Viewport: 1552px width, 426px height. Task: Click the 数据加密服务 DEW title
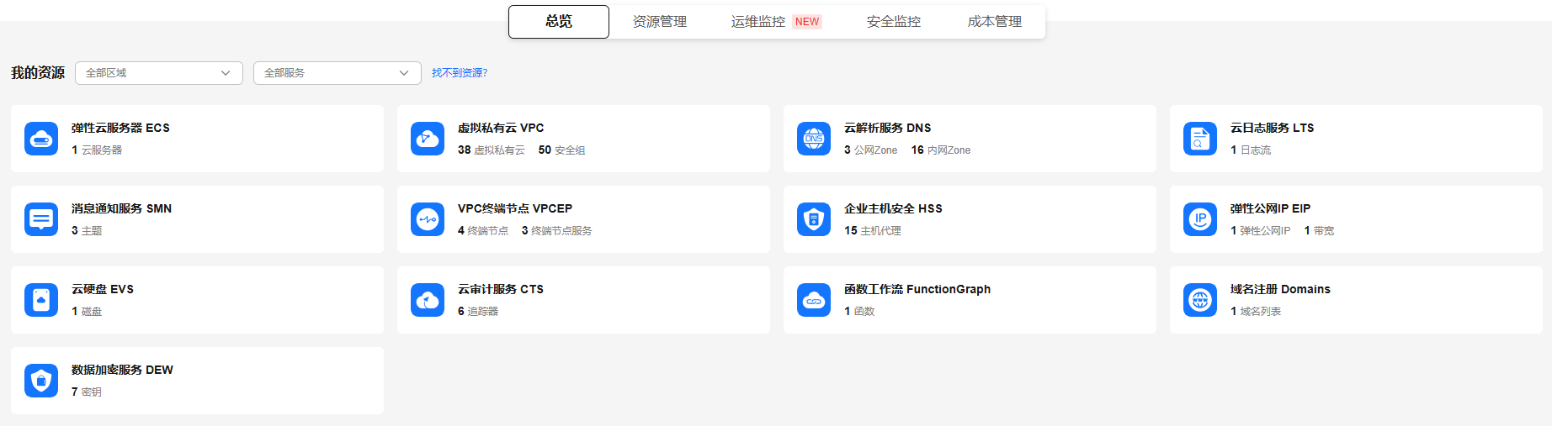[122, 370]
